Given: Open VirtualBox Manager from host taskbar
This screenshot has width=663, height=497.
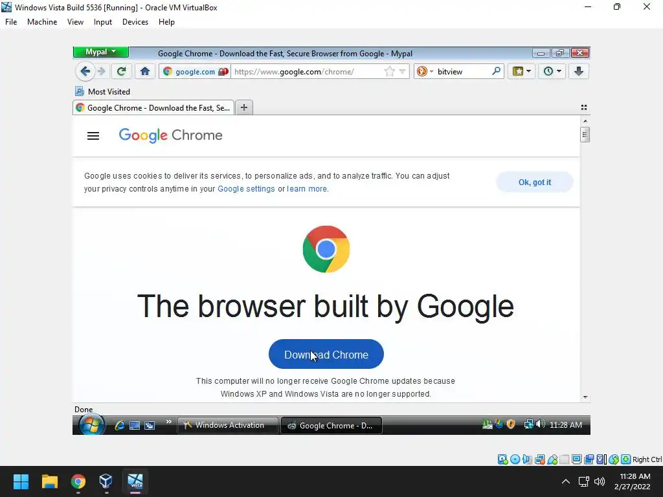Looking at the screenshot, I should 106,481.
